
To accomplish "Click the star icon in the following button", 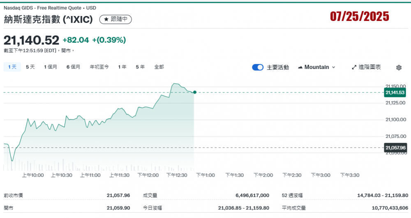I will point(106,19).
